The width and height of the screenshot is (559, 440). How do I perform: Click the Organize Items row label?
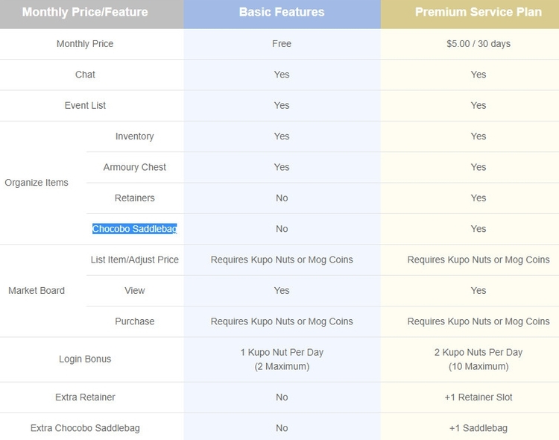click(x=37, y=183)
